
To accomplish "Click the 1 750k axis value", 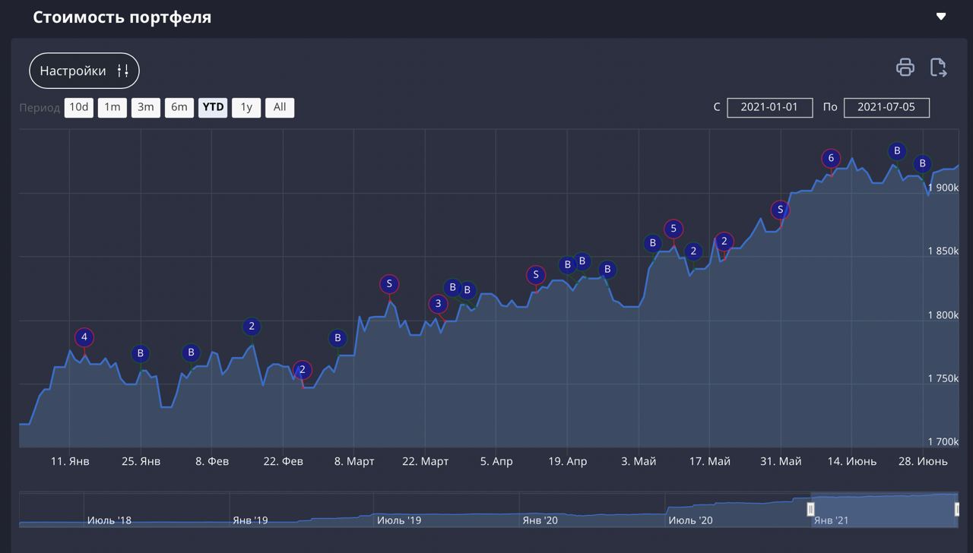I will point(943,378).
